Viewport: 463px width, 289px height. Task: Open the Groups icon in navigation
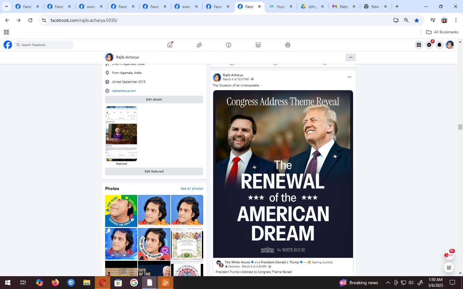tap(288, 45)
